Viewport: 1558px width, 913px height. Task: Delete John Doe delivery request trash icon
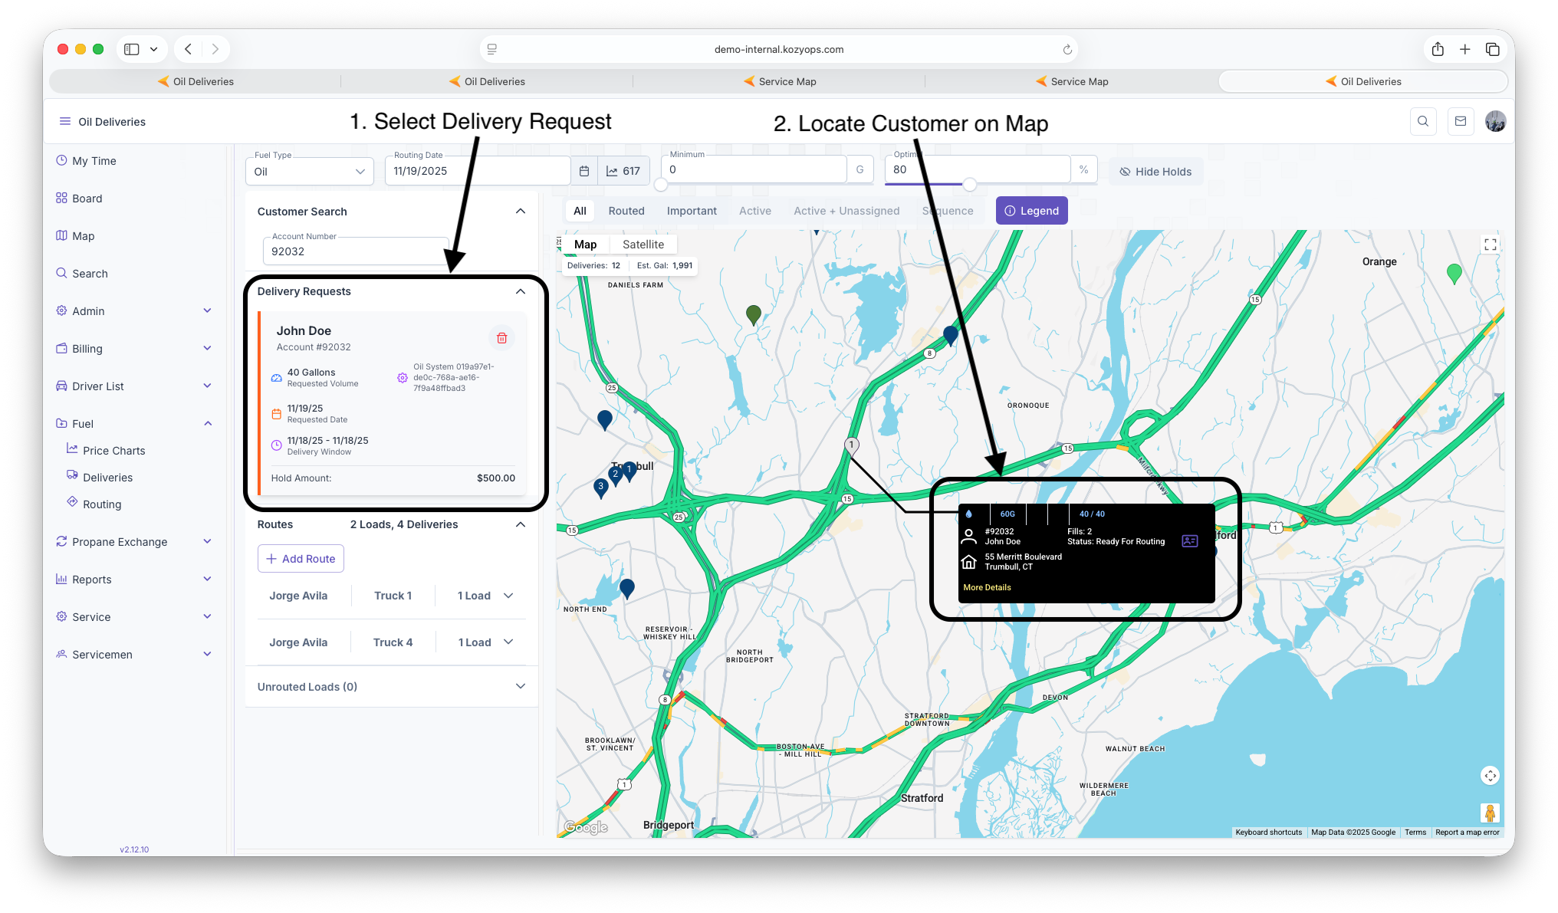click(x=501, y=338)
